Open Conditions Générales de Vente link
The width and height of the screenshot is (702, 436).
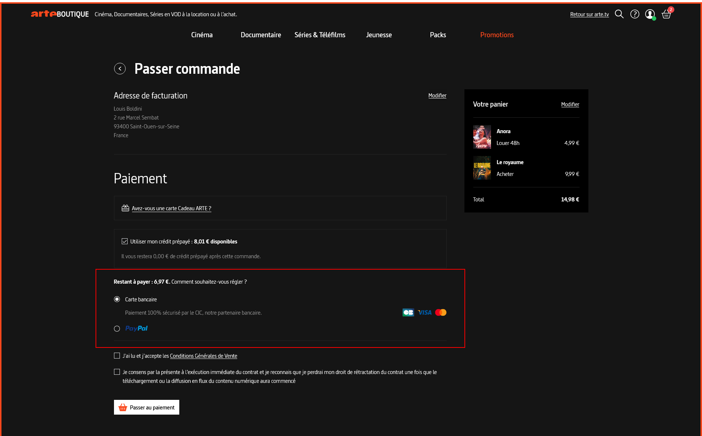204,356
